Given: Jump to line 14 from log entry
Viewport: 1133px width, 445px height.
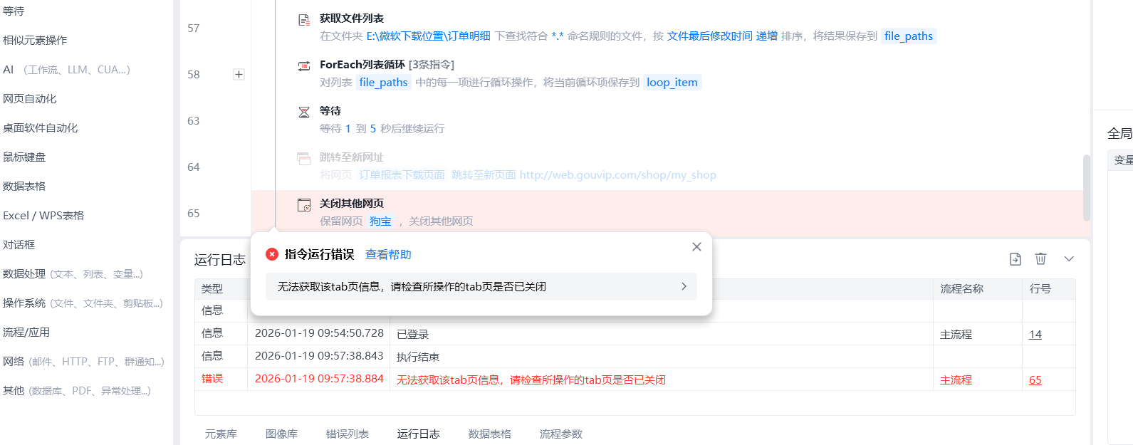Looking at the screenshot, I should [x=1035, y=335].
